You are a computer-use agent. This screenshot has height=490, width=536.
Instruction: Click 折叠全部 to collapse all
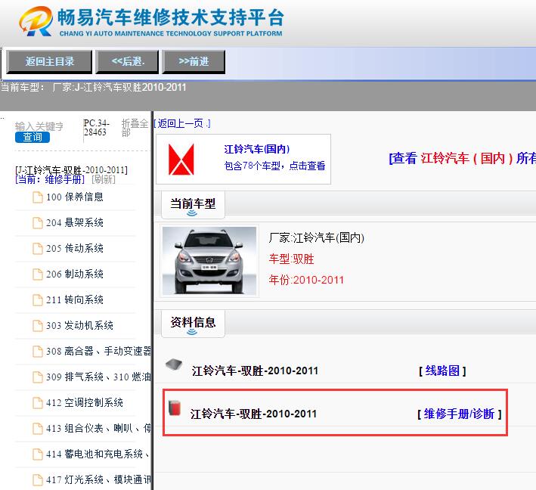(135, 128)
